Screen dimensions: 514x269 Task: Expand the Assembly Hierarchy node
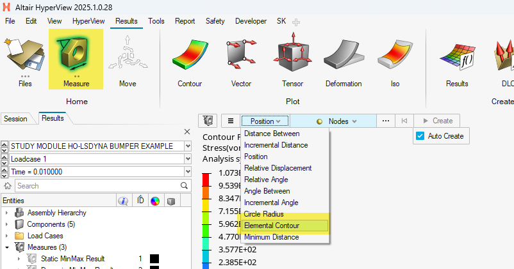(x=6, y=213)
